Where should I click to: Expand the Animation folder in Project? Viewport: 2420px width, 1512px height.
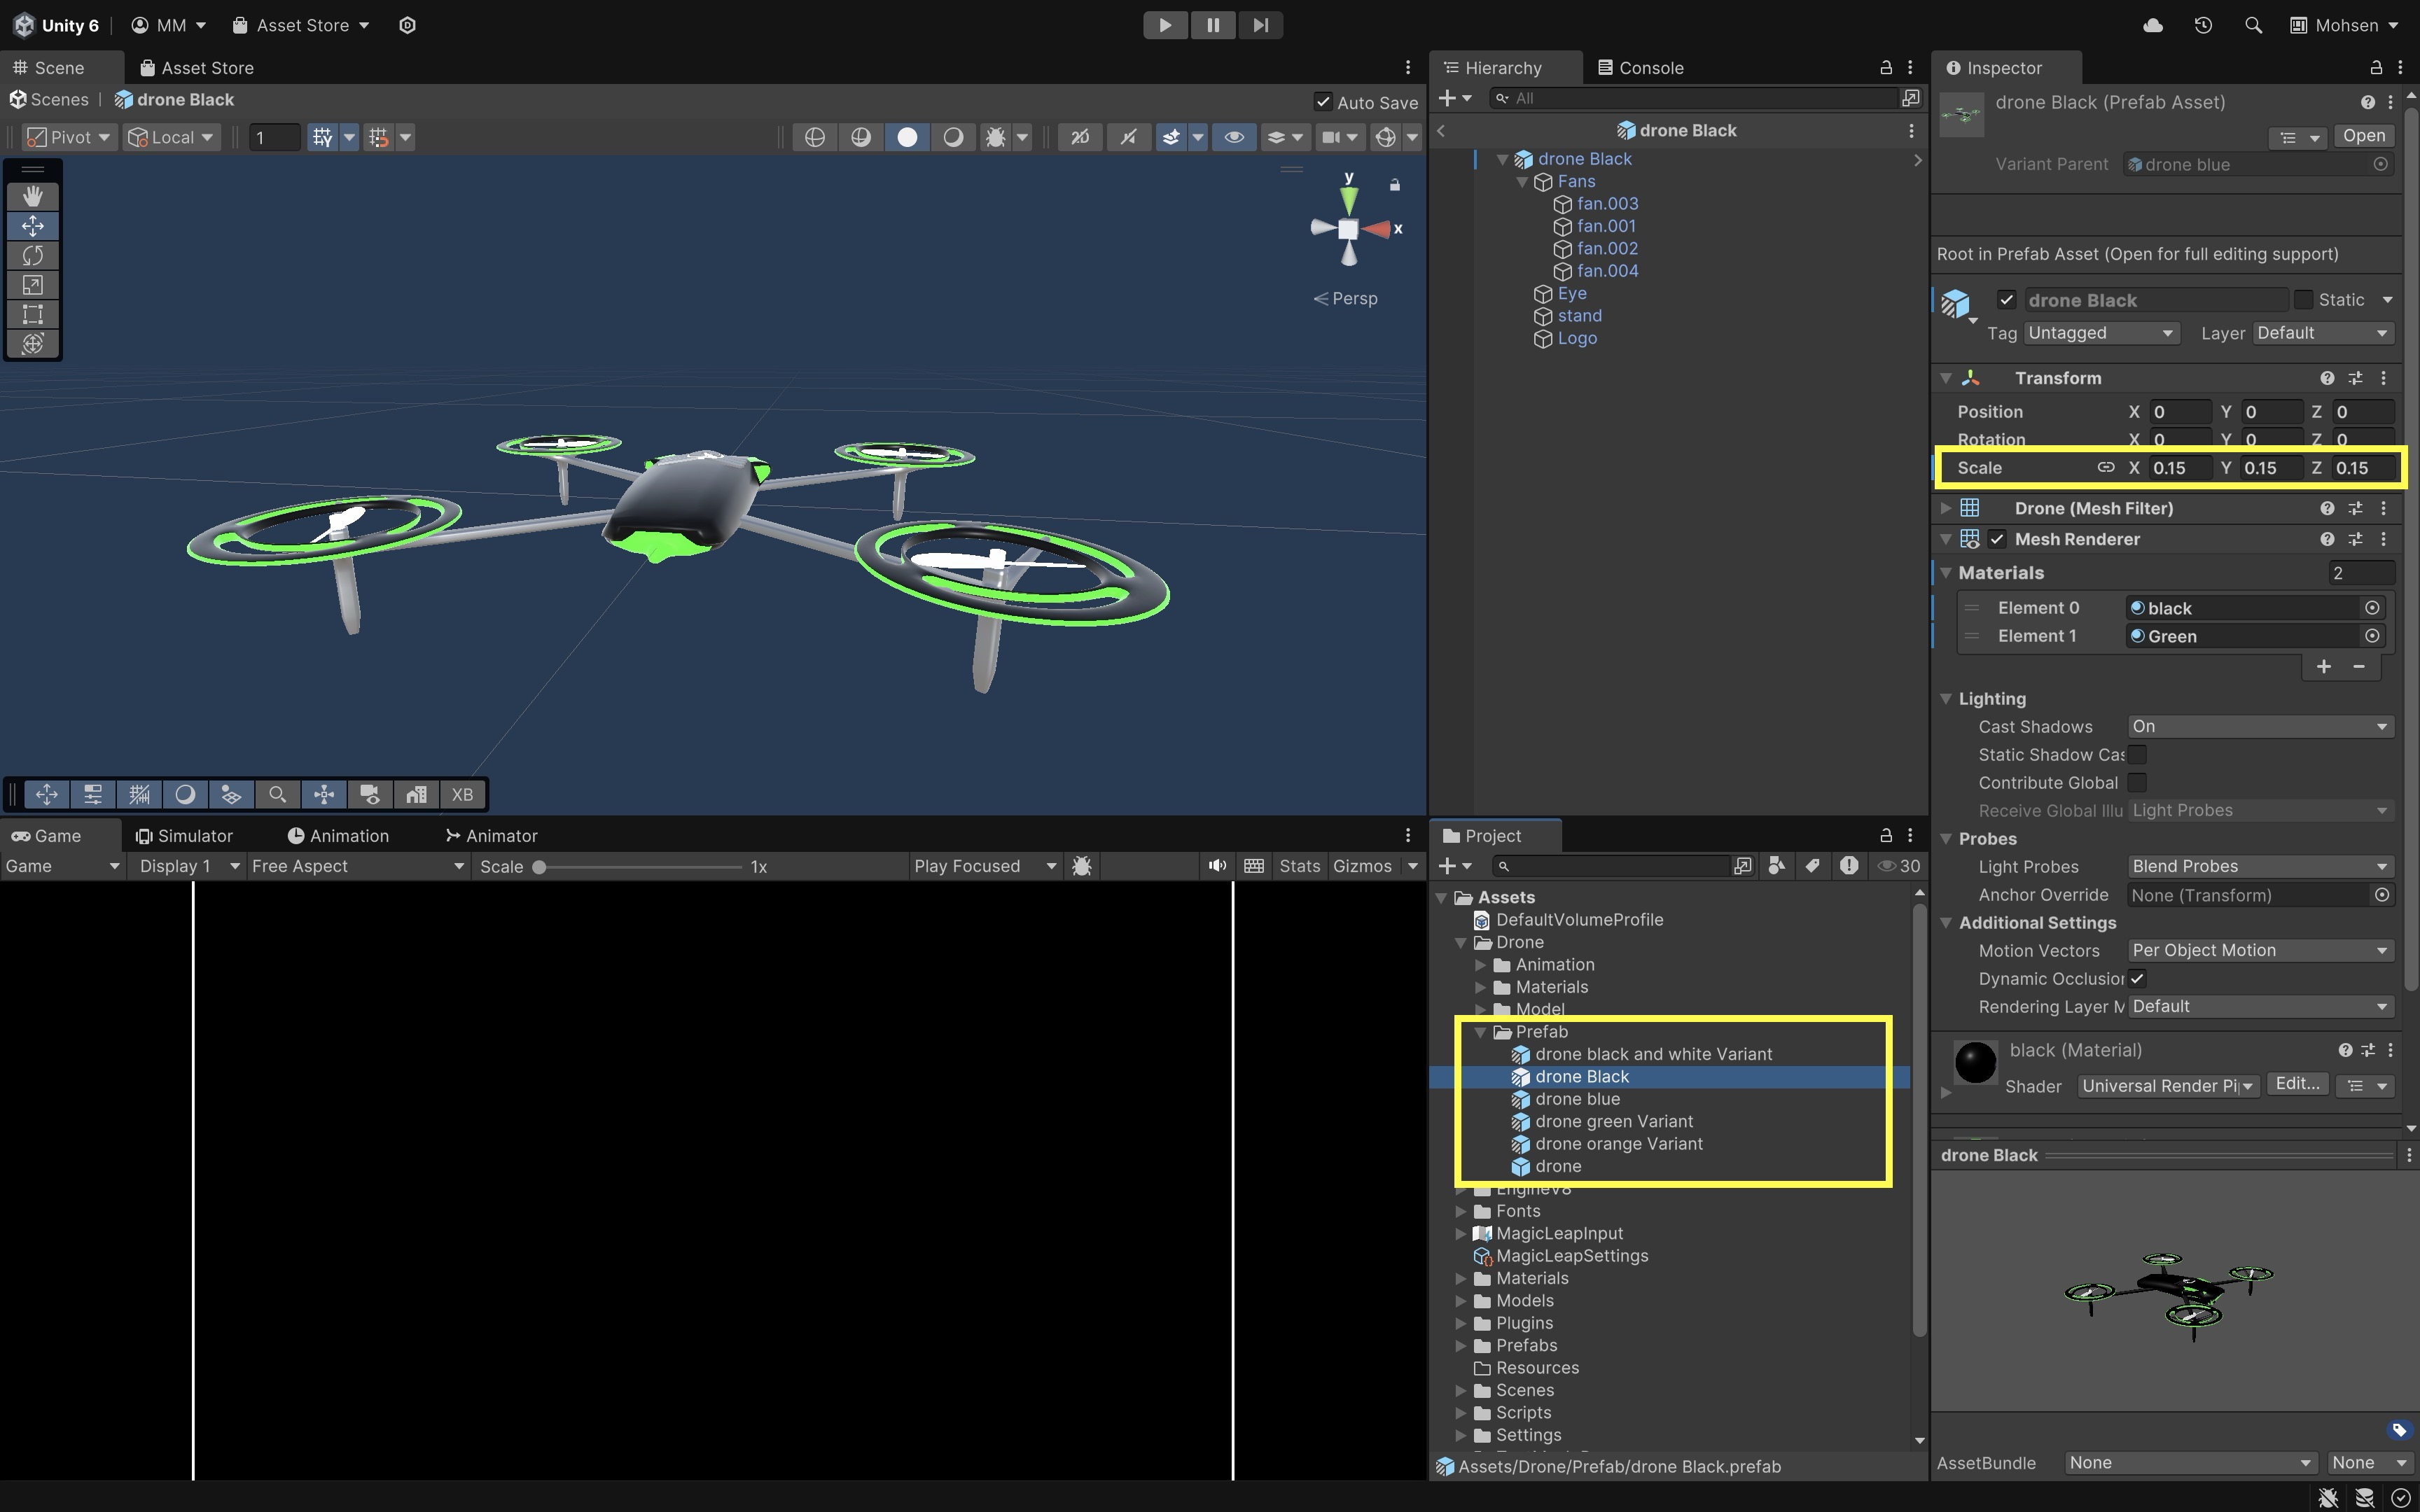point(1481,965)
